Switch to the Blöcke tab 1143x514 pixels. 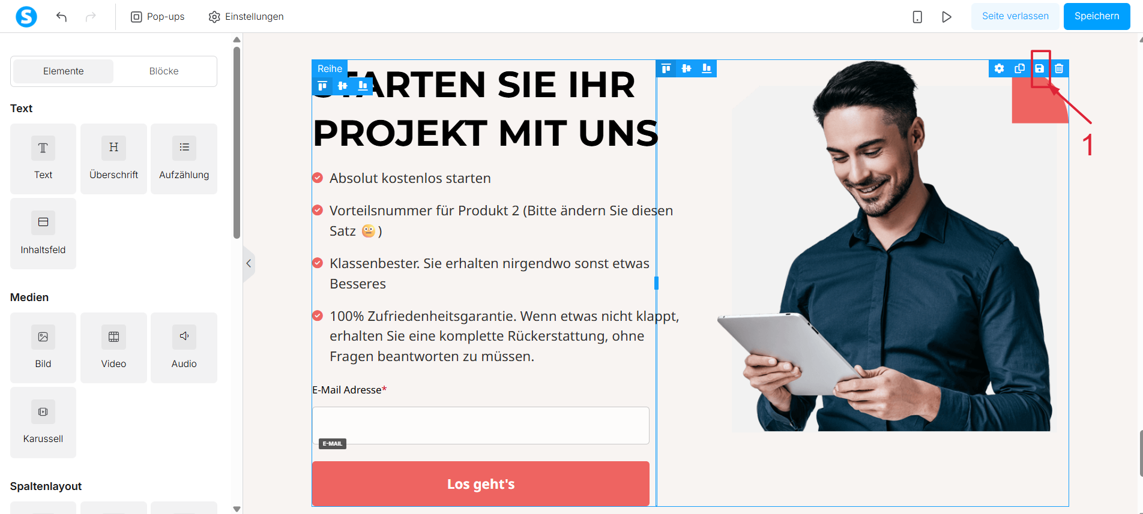pyautogui.click(x=164, y=71)
